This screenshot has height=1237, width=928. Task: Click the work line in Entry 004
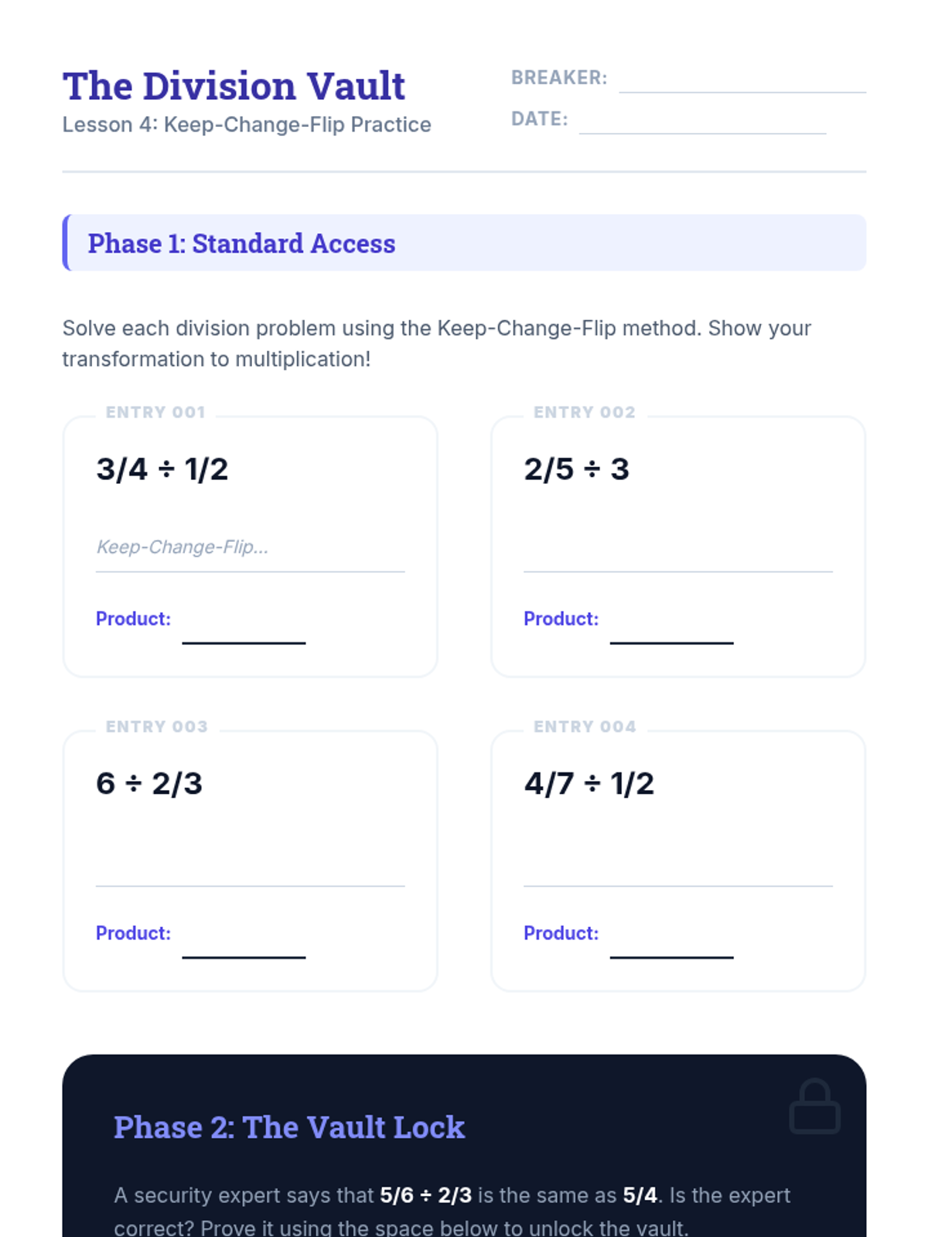tap(678, 862)
